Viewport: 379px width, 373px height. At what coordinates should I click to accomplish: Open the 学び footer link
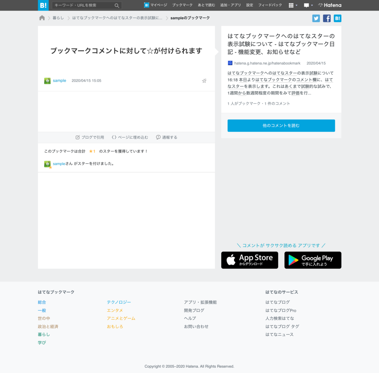[42, 343]
